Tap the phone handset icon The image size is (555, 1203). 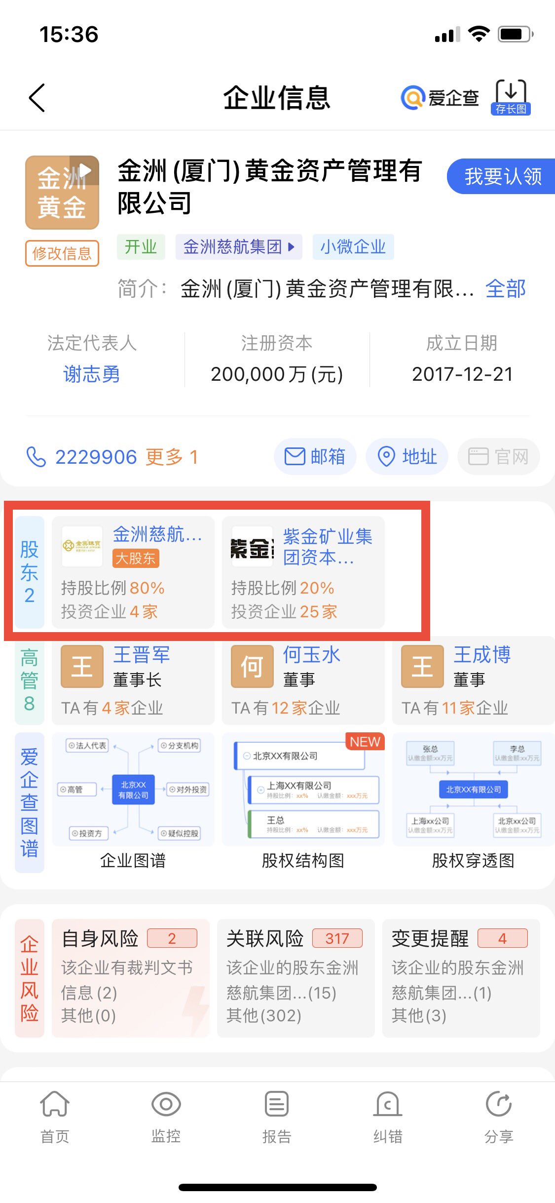click(x=36, y=457)
